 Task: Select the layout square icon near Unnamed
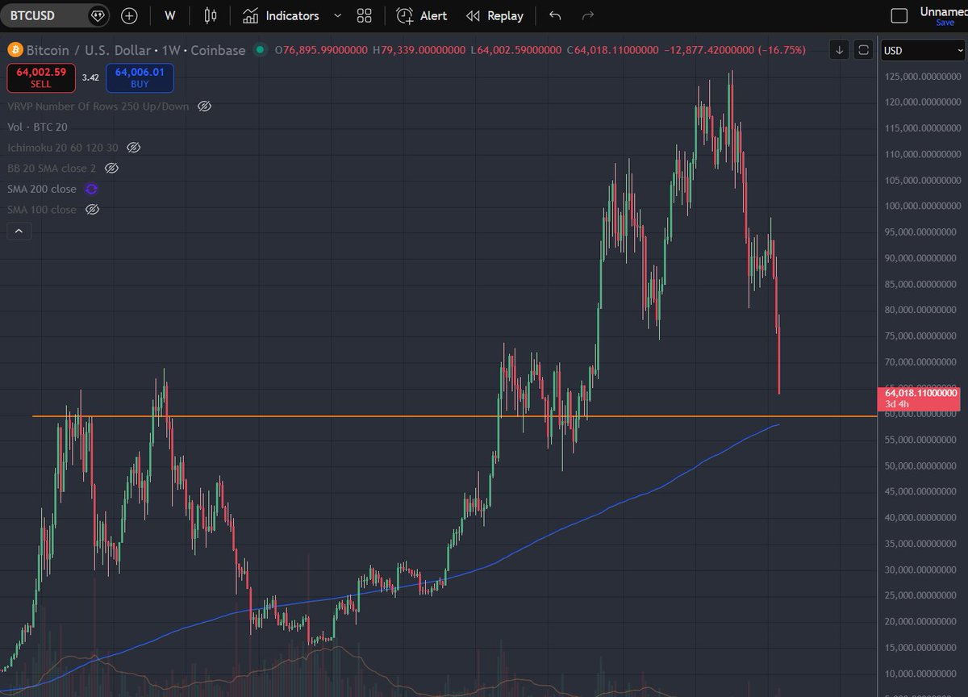pos(899,15)
